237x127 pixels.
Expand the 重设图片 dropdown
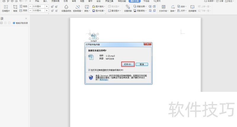[x=115, y=11]
